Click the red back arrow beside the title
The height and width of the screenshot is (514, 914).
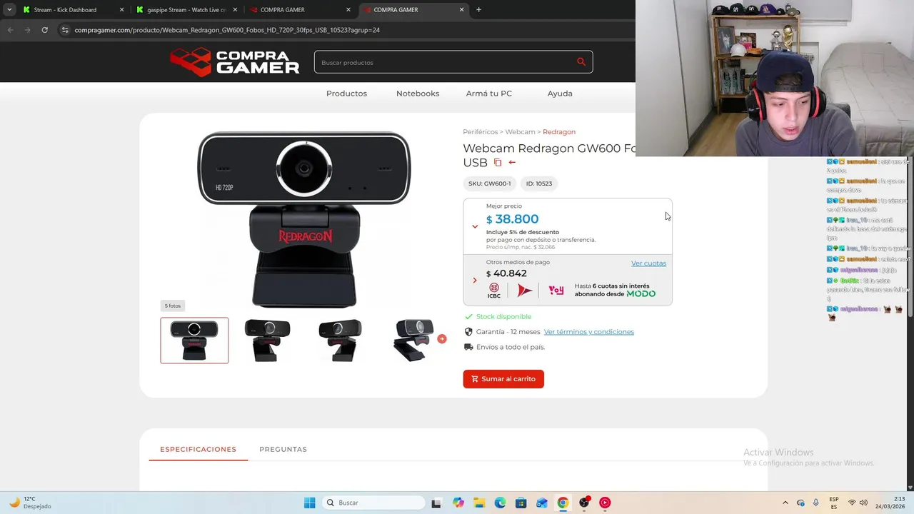click(x=512, y=163)
